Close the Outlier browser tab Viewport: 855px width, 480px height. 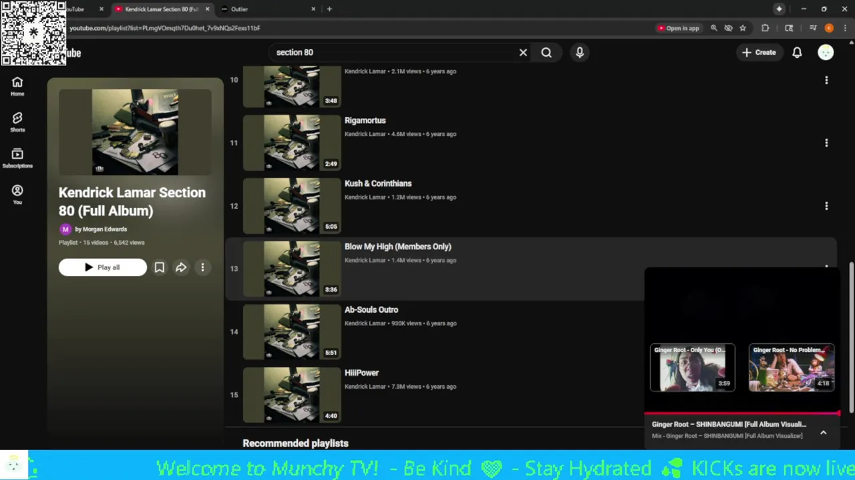pyautogui.click(x=313, y=9)
